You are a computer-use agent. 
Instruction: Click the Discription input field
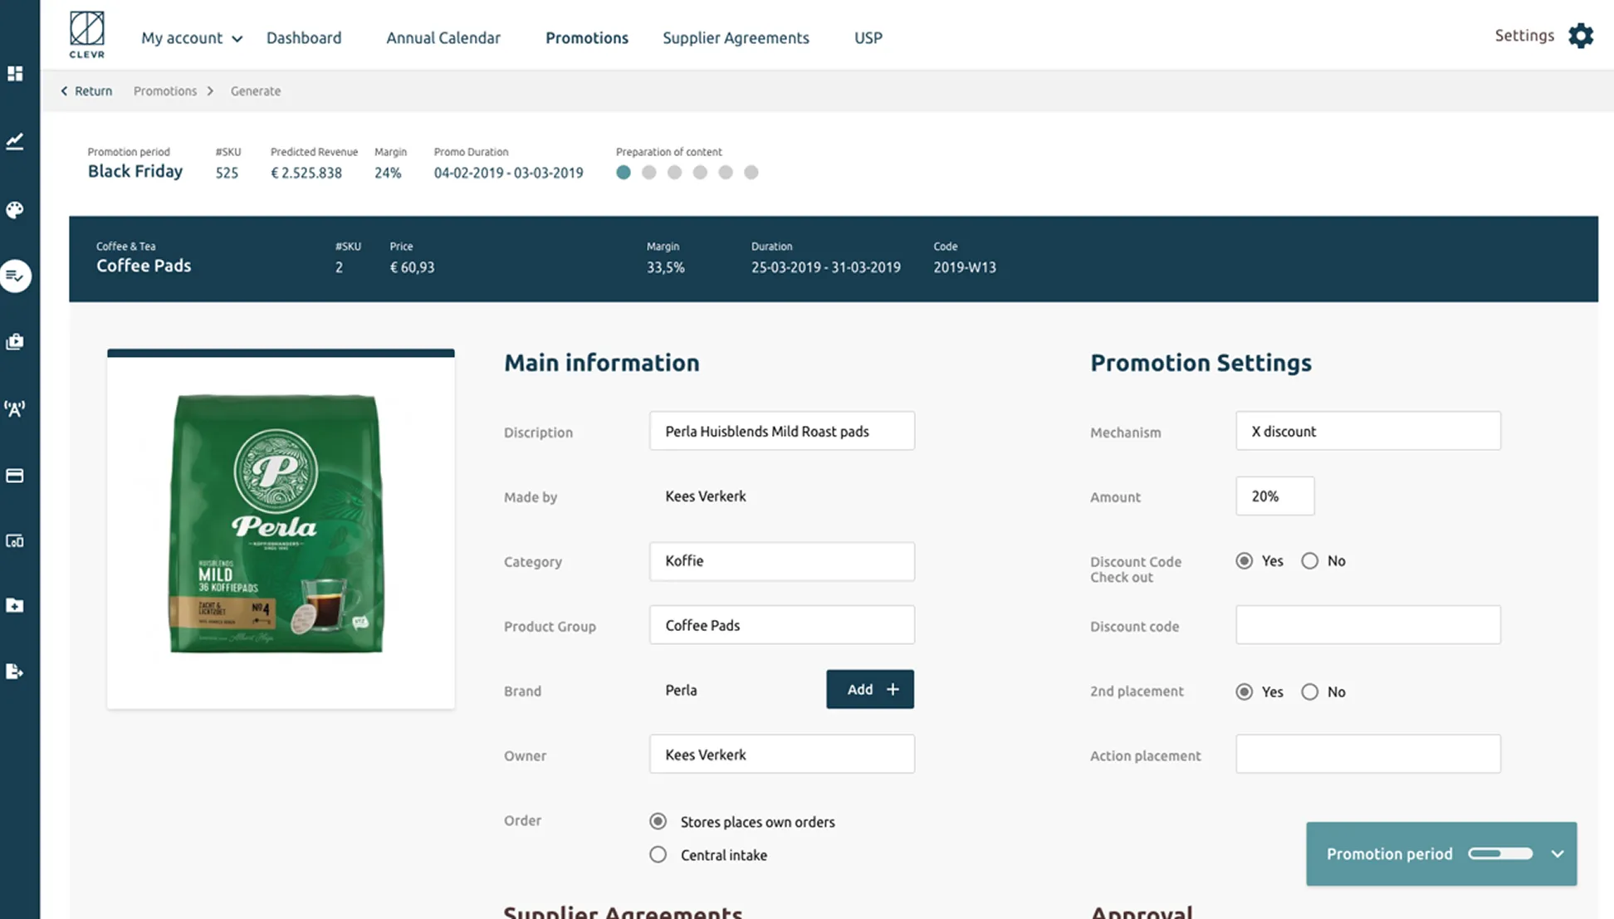click(x=781, y=431)
